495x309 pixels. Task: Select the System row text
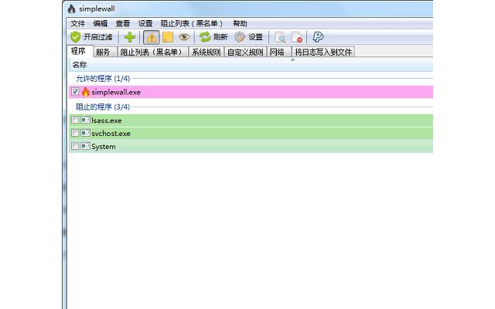click(x=104, y=146)
